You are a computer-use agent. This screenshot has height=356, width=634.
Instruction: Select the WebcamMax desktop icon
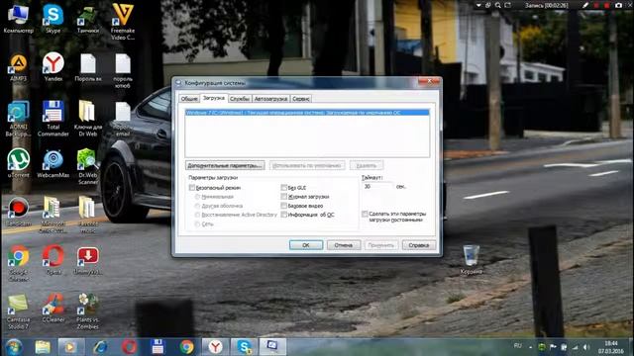pyautogui.click(x=53, y=163)
